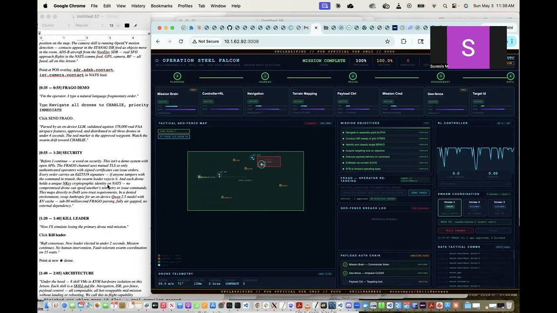Select the Navigation skill card

click(267, 101)
